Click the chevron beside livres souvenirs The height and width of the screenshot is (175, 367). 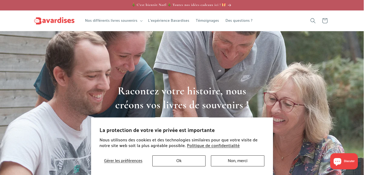(141, 21)
